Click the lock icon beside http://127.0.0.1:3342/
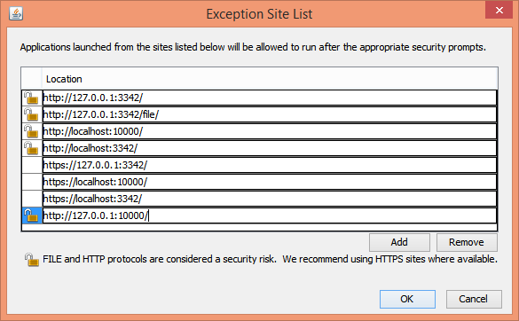Screen dimensions: 519x321 (31, 98)
